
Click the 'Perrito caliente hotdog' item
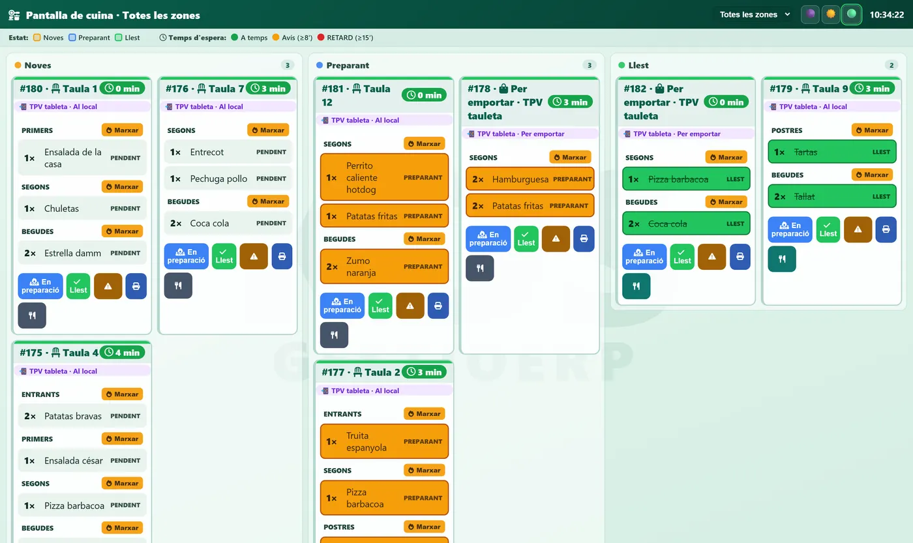tap(385, 177)
